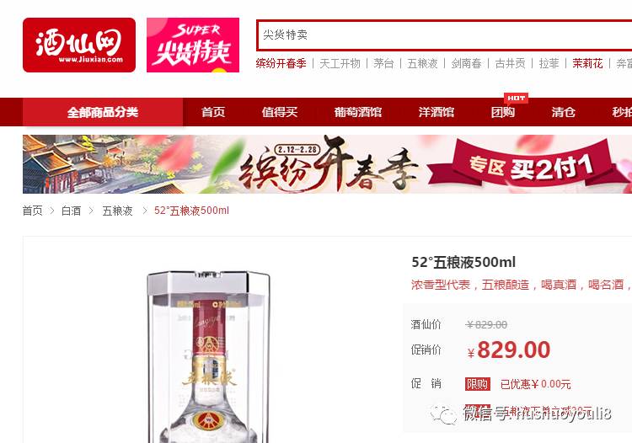Click the 茉莉花 hot keyword link

pyautogui.click(x=587, y=64)
